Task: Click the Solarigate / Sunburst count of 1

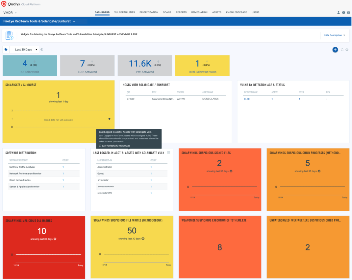Action: pyautogui.click(x=58, y=95)
